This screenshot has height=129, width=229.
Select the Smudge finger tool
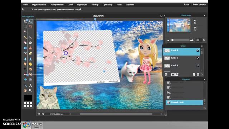[x=25, y=64]
